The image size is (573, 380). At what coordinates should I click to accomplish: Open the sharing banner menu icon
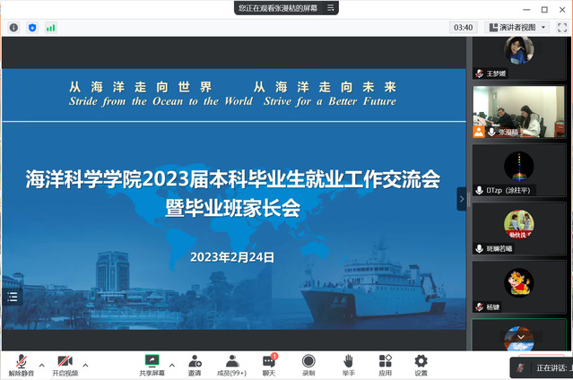point(332,8)
